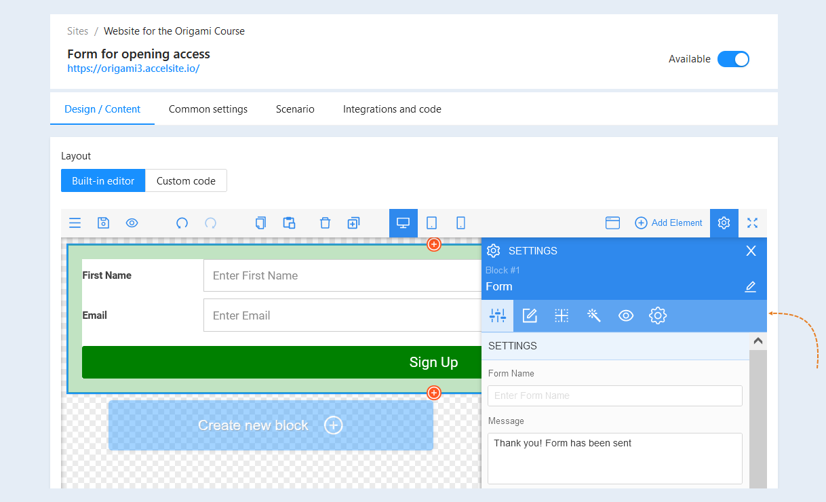
Task: Switch to the Scenario tab
Action: pyautogui.click(x=295, y=109)
